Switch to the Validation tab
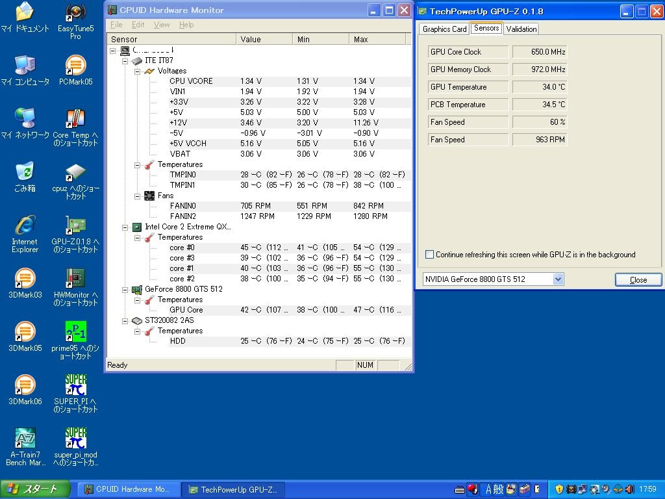 (x=521, y=29)
